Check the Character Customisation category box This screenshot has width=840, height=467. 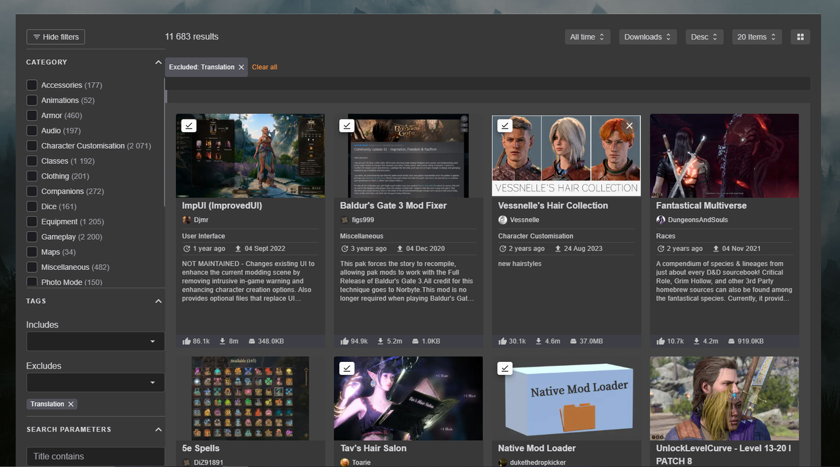tap(31, 145)
